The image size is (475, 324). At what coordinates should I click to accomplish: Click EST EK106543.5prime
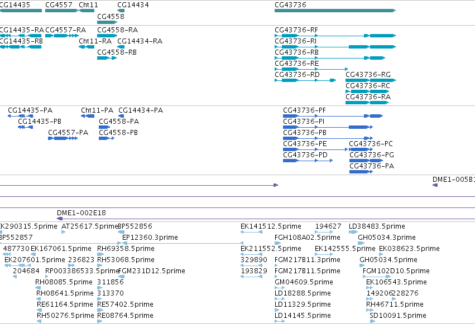[370, 288]
